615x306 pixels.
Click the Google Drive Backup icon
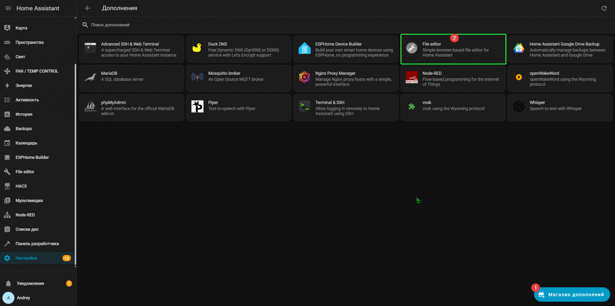coord(519,48)
